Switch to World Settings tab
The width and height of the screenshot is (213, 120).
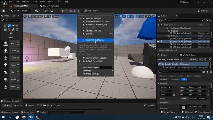[x=188, y=55]
